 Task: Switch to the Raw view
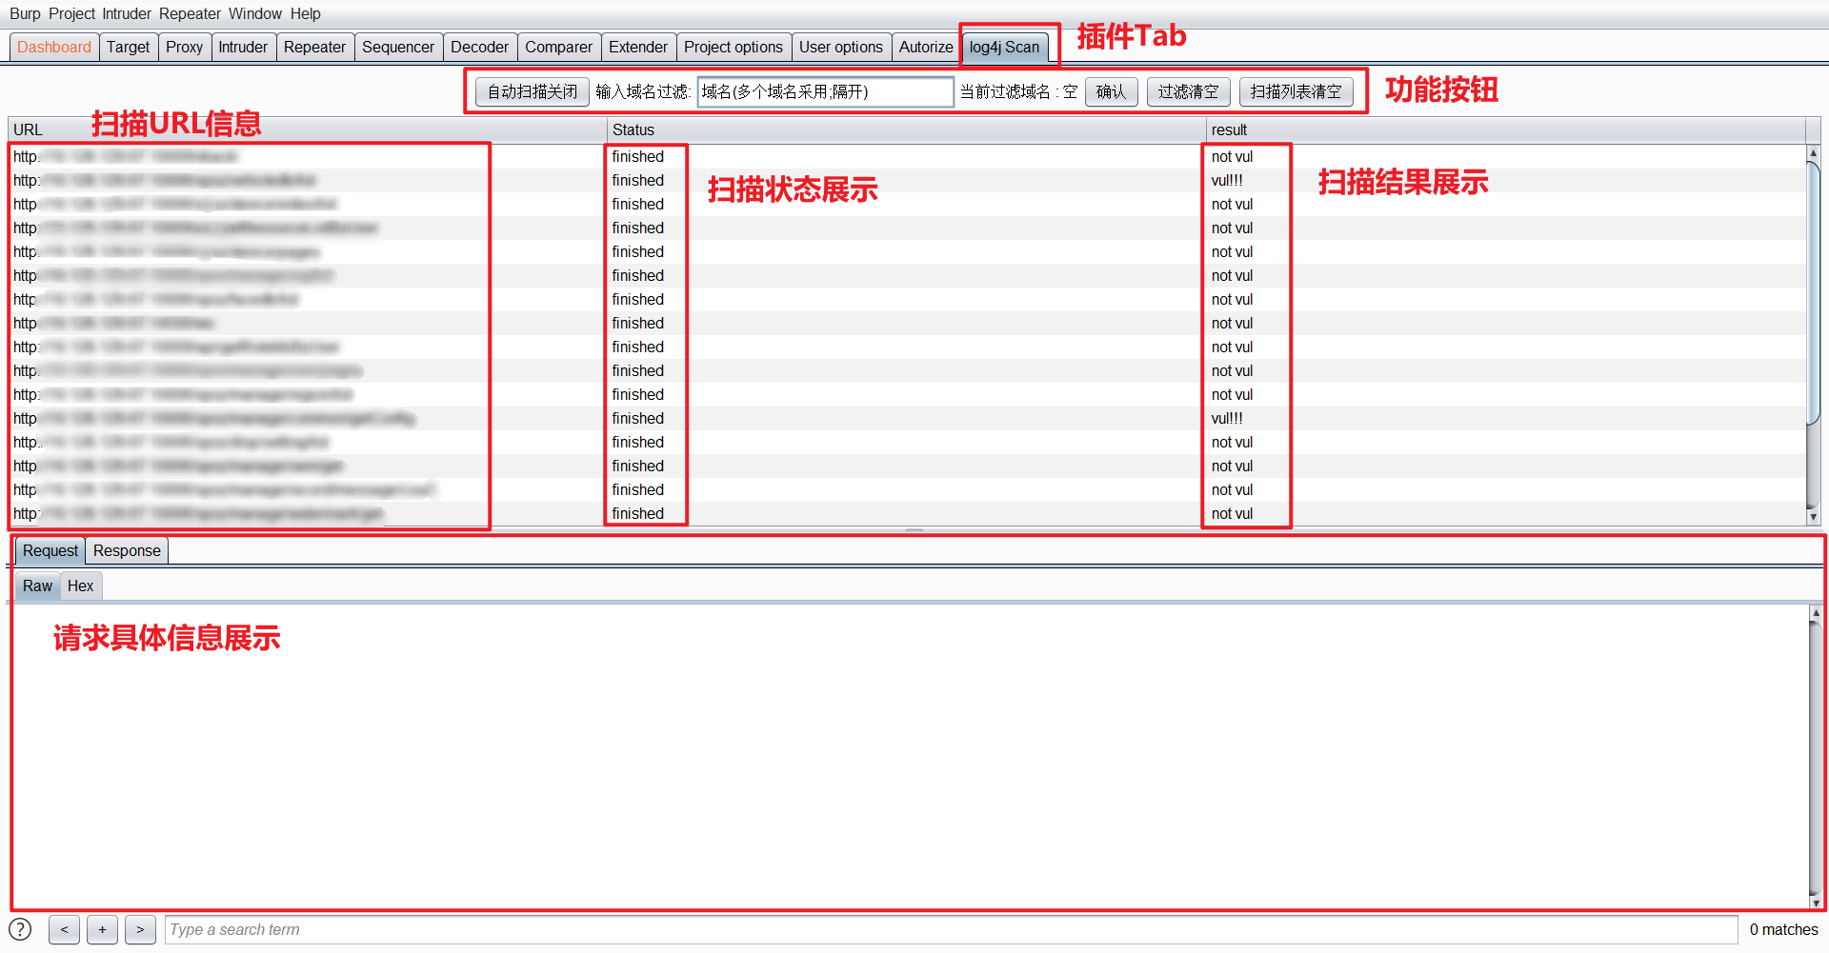(x=37, y=586)
